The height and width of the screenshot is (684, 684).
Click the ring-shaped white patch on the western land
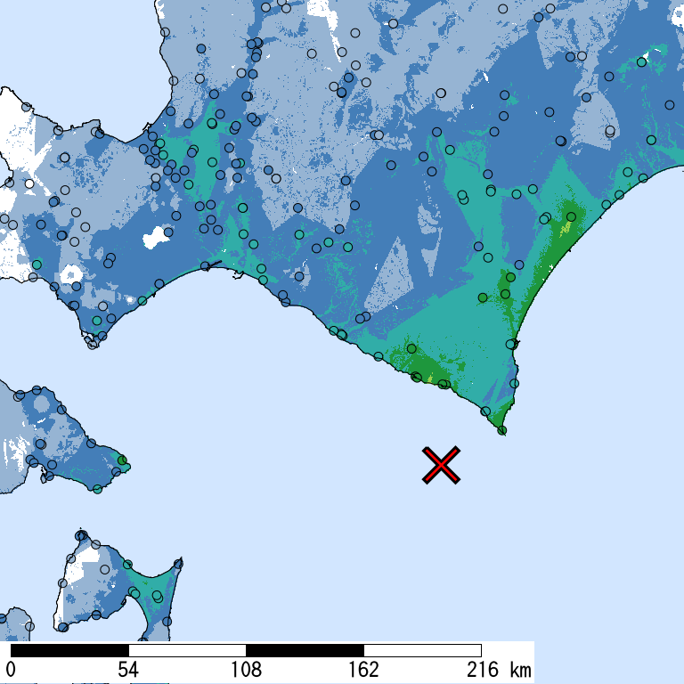coord(71,275)
